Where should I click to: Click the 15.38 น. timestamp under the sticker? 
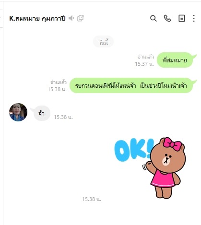coord(92,199)
